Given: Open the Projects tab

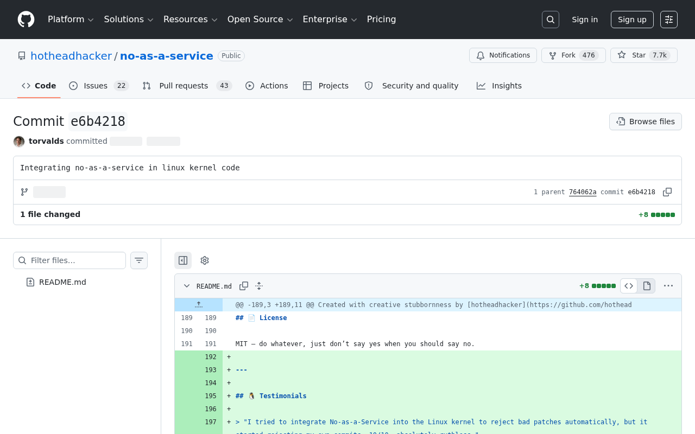Looking at the screenshot, I should tap(326, 86).
